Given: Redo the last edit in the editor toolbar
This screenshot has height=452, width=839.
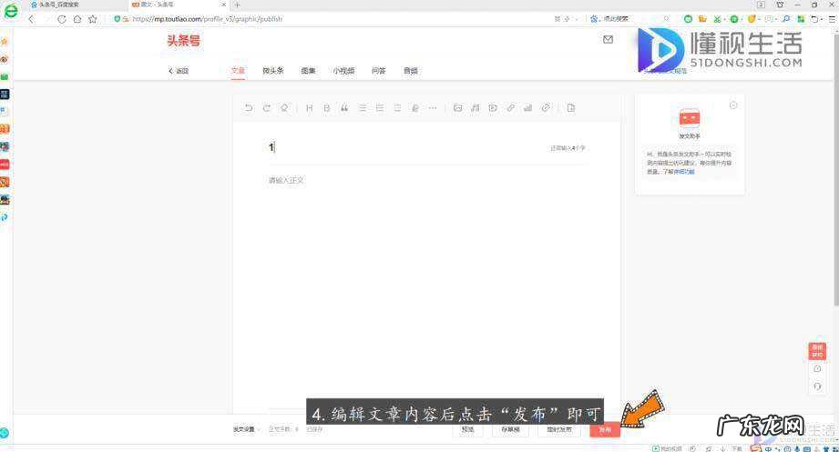Looking at the screenshot, I should [x=267, y=108].
